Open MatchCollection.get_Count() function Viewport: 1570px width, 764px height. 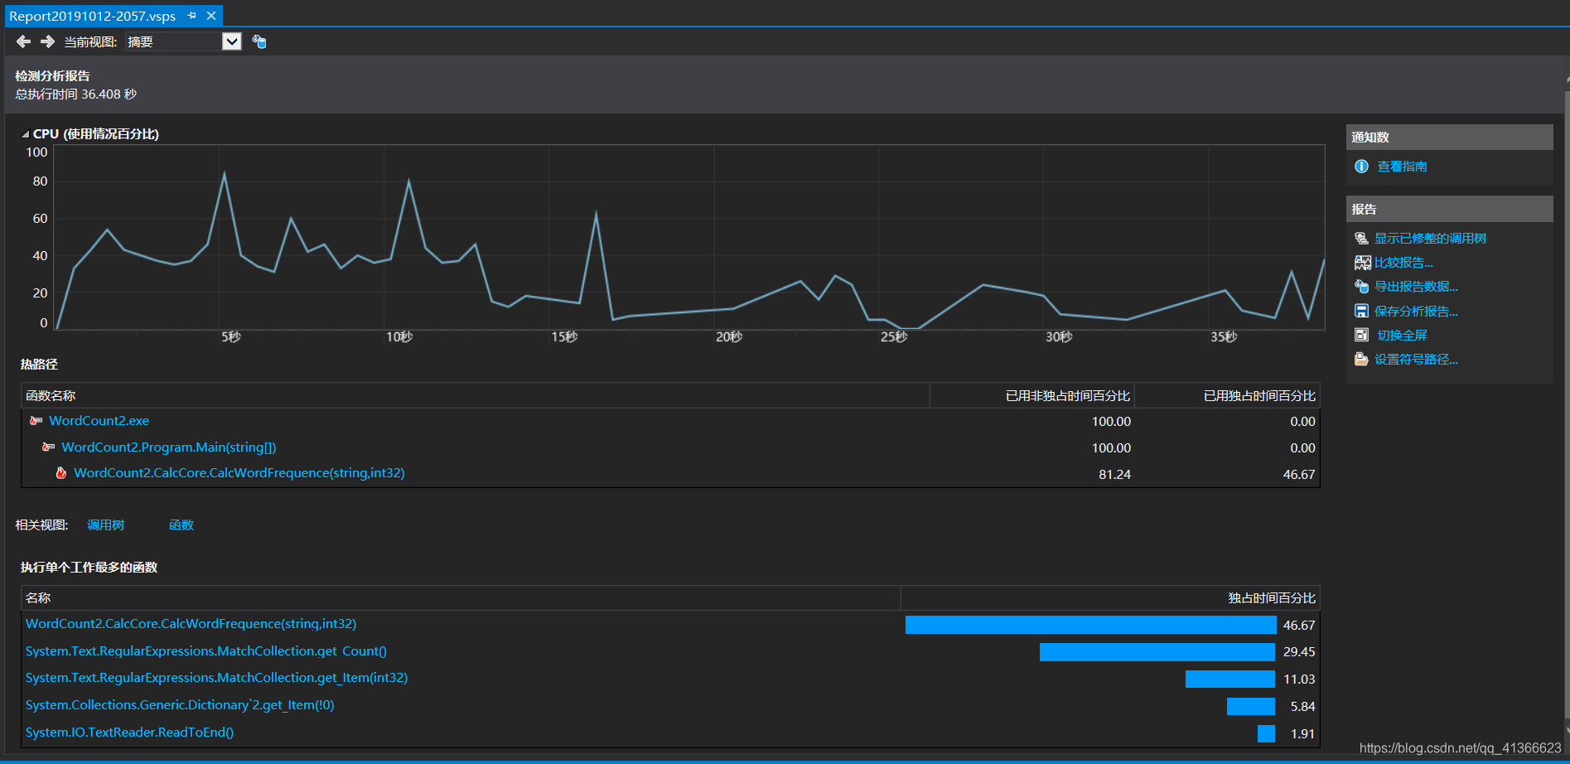[206, 651]
